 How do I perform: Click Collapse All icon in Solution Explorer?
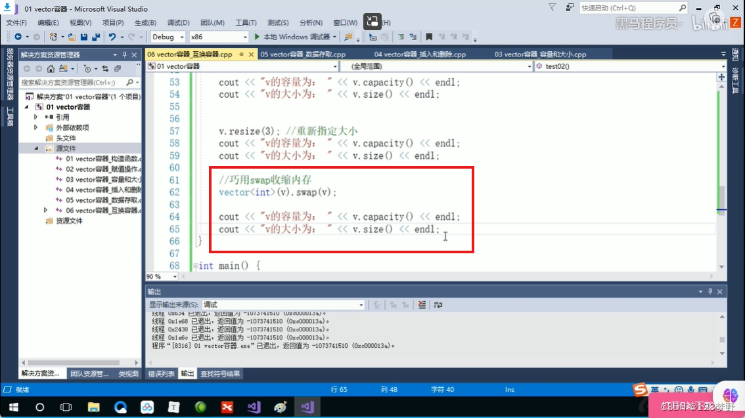click(x=118, y=69)
